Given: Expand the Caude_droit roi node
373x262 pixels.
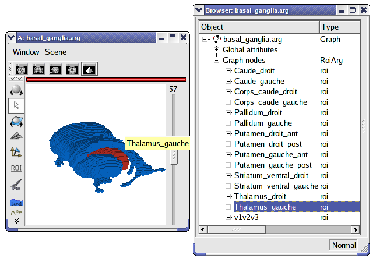Looking at the screenshot, I should [228, 70].
